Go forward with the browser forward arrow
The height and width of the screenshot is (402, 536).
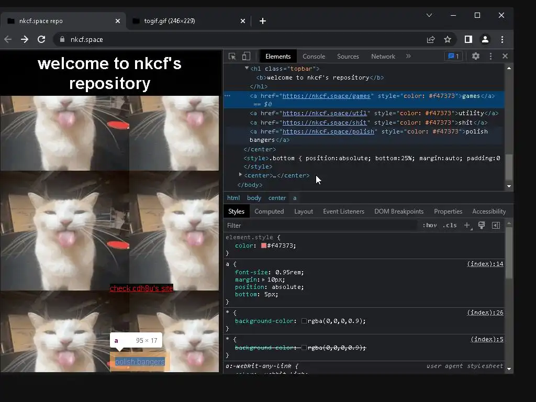(24, 39)
